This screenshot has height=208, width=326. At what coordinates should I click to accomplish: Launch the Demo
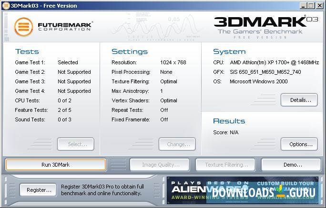coord(291,165)
